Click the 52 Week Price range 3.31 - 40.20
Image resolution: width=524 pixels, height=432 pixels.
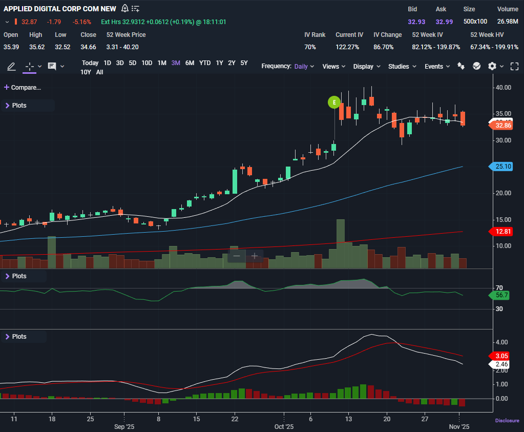click(122, 47)
